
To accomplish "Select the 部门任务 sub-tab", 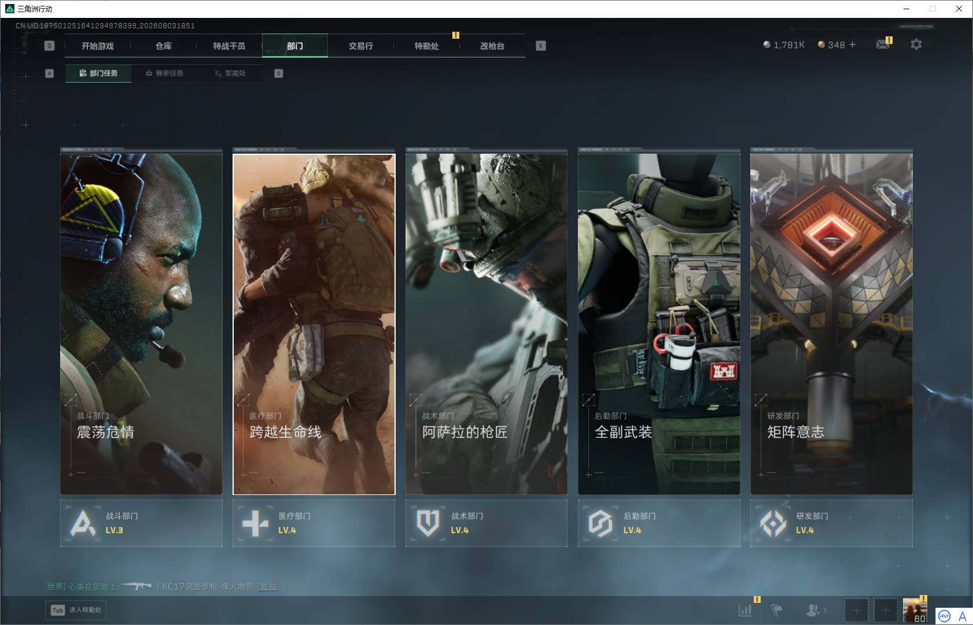I will point(98,73).
